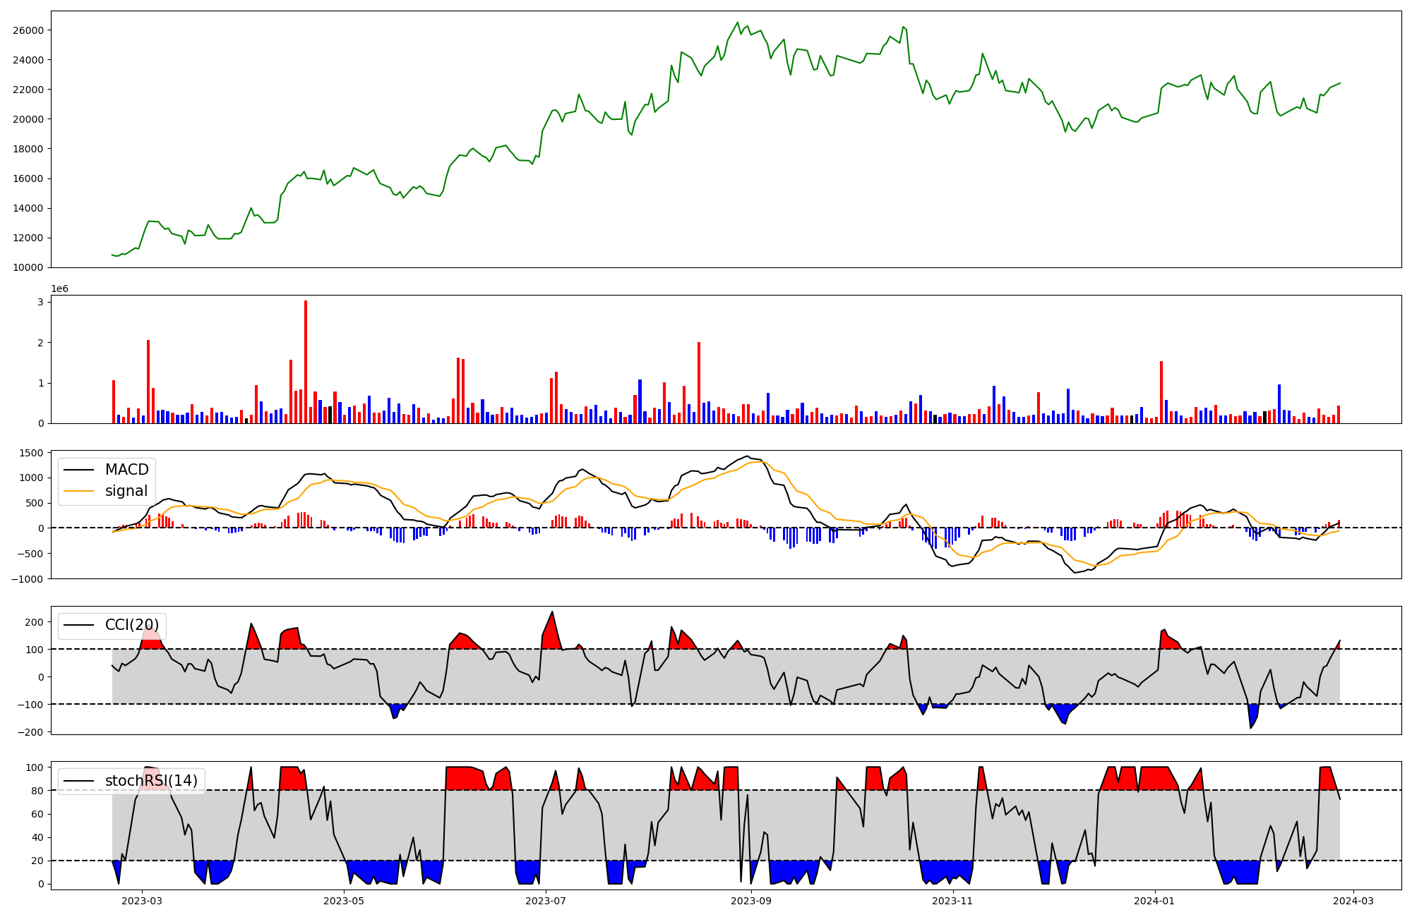The height and width of the screenshot is (917, 1412).
Task: Click the 2023-09 date tick label
Action: (x=751, y=901)
